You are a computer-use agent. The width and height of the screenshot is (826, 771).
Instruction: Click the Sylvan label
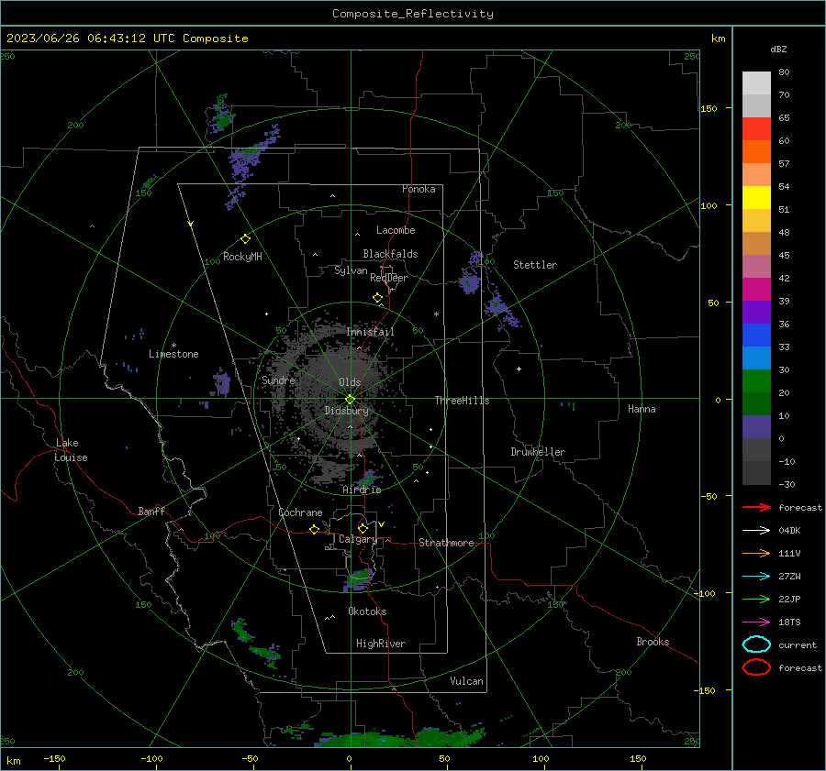coord(351,270)
